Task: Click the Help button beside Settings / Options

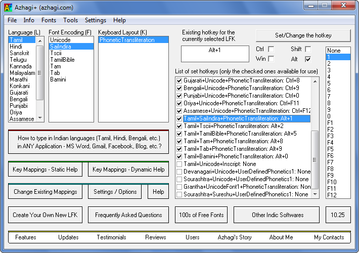Action: tap(158, 192)
